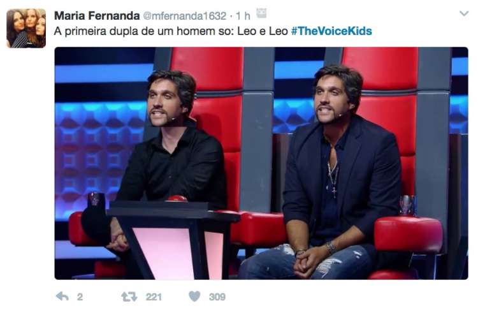This screenshot has width=478, height=313.
Task: Open the @mfernanda1632 handle link
Action: [185, 16]
